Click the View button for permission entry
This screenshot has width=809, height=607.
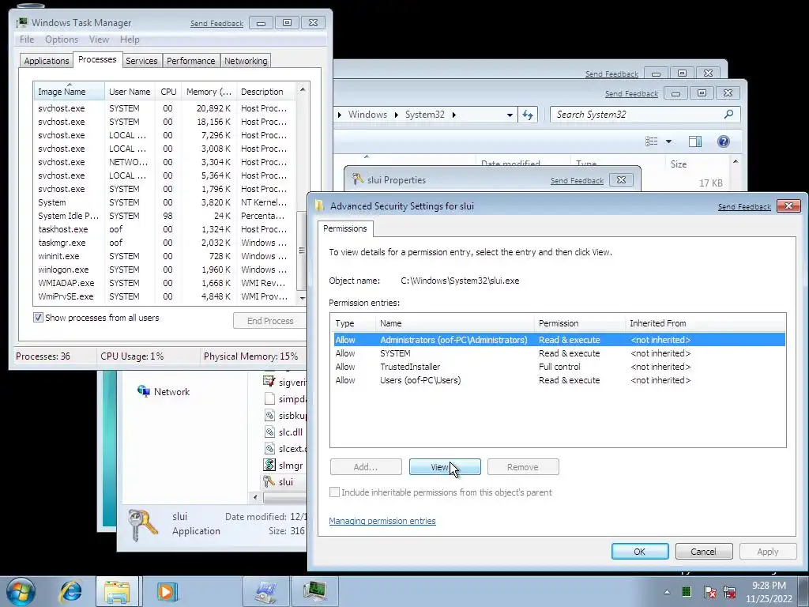(x=445, y=466)
